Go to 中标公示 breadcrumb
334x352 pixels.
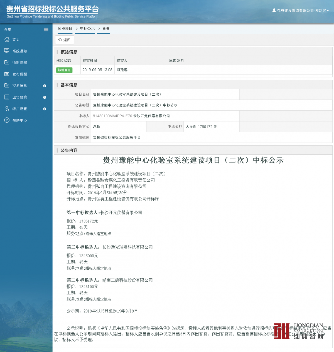pyautogui.click(x=87, y=29)
